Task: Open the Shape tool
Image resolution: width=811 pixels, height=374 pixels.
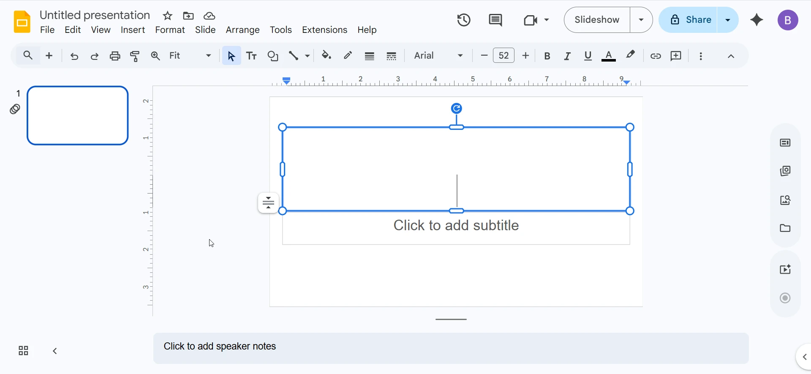Action: click(273, 56)
